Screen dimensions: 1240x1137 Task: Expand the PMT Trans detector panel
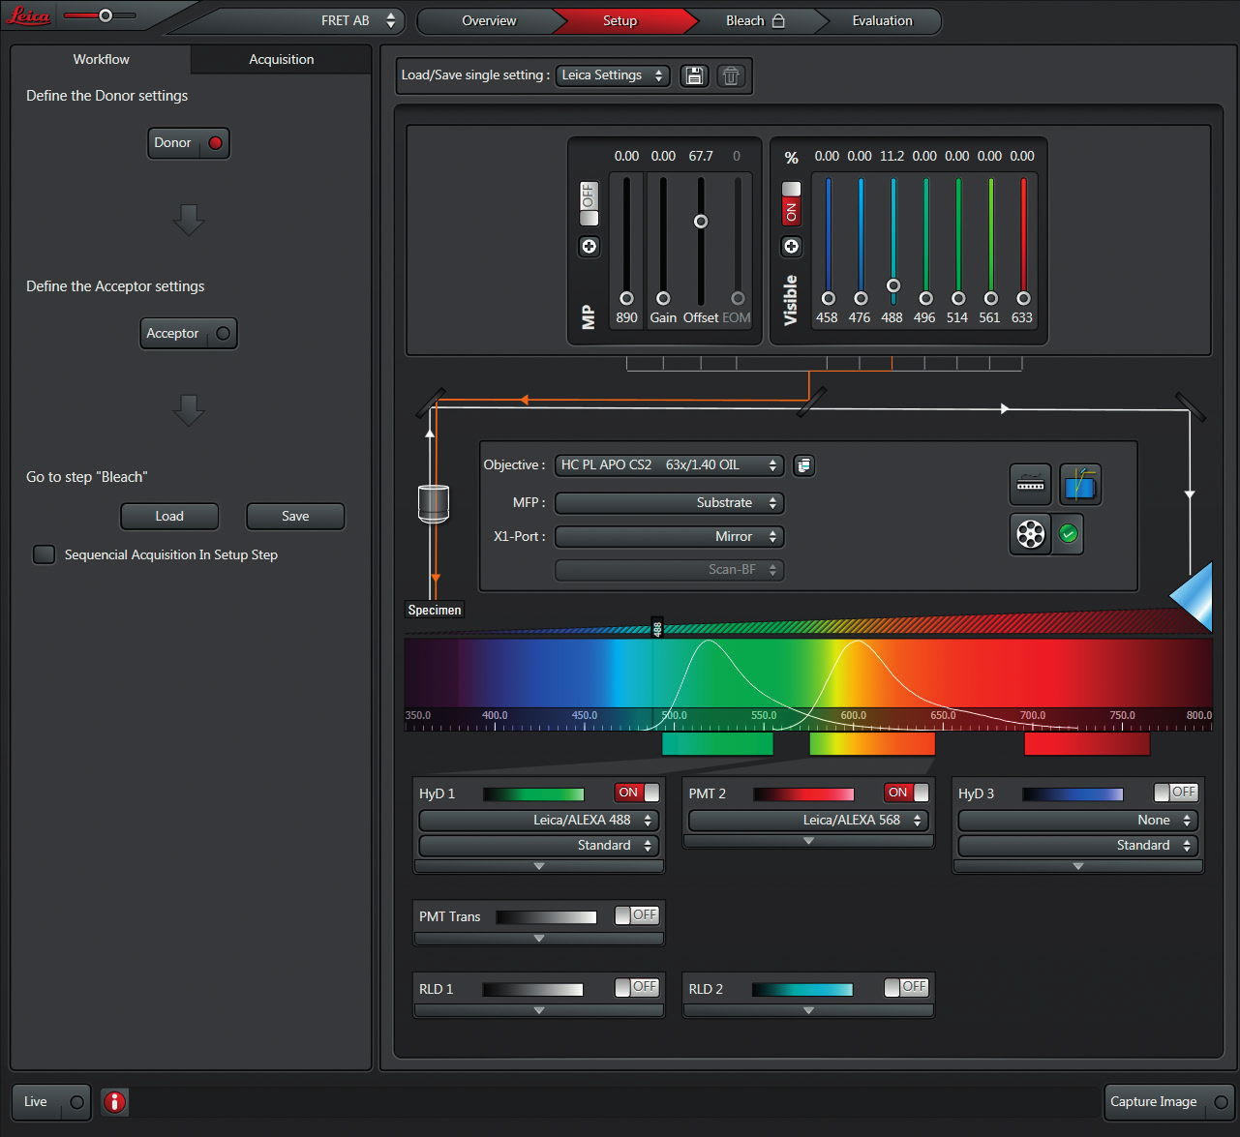[x=539, y=939]
